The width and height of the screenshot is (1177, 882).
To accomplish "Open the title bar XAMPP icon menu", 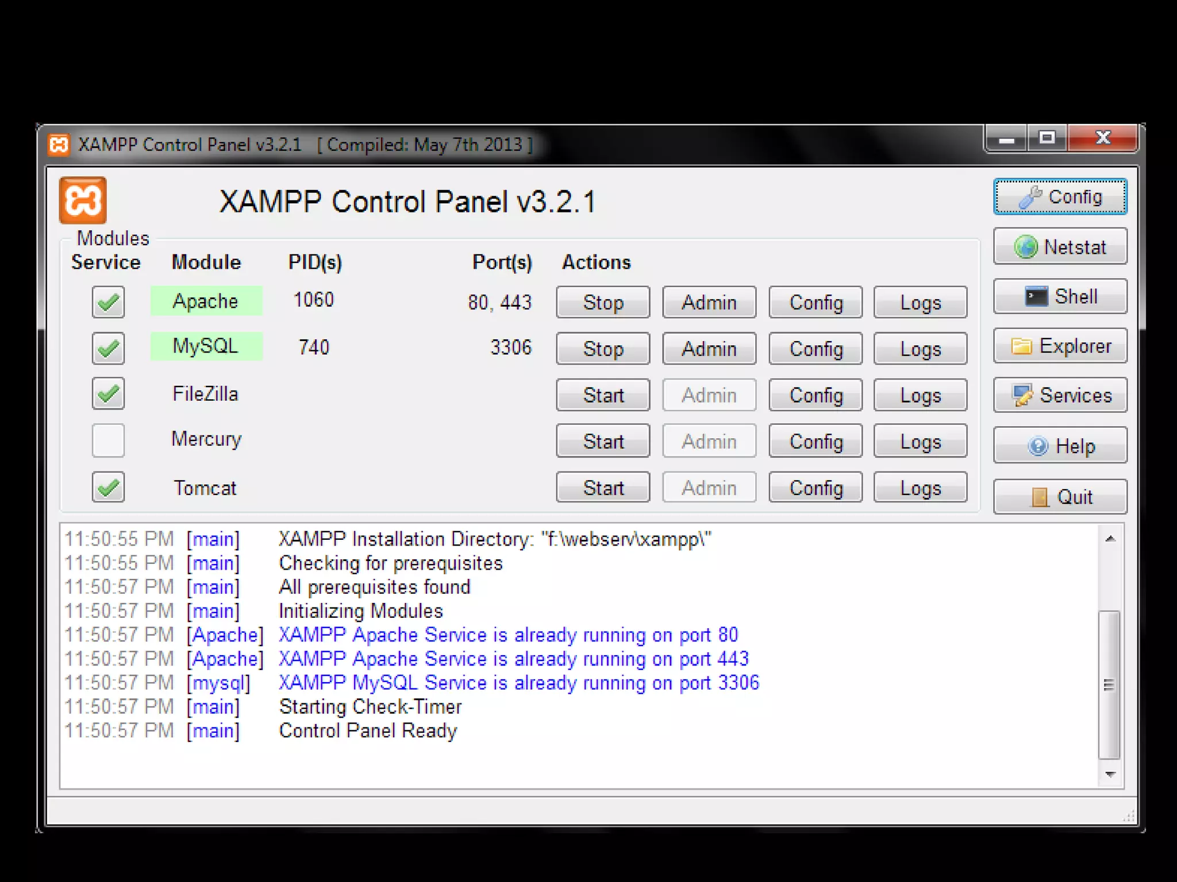I will pos(58,145).
